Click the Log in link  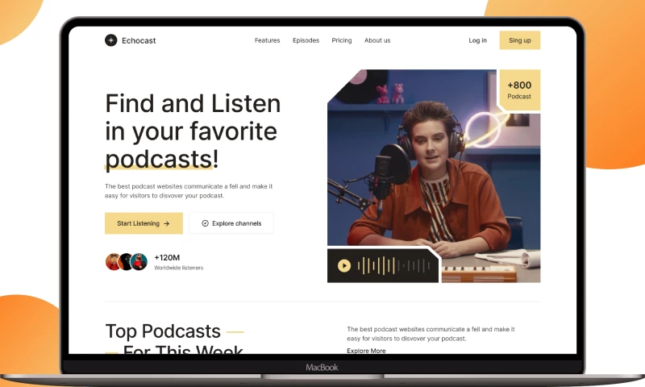click(x=477, y=40)
